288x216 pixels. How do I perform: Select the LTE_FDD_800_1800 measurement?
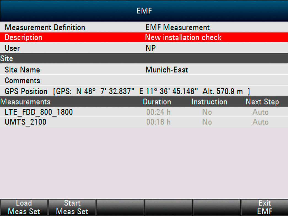tap(144, 112)
